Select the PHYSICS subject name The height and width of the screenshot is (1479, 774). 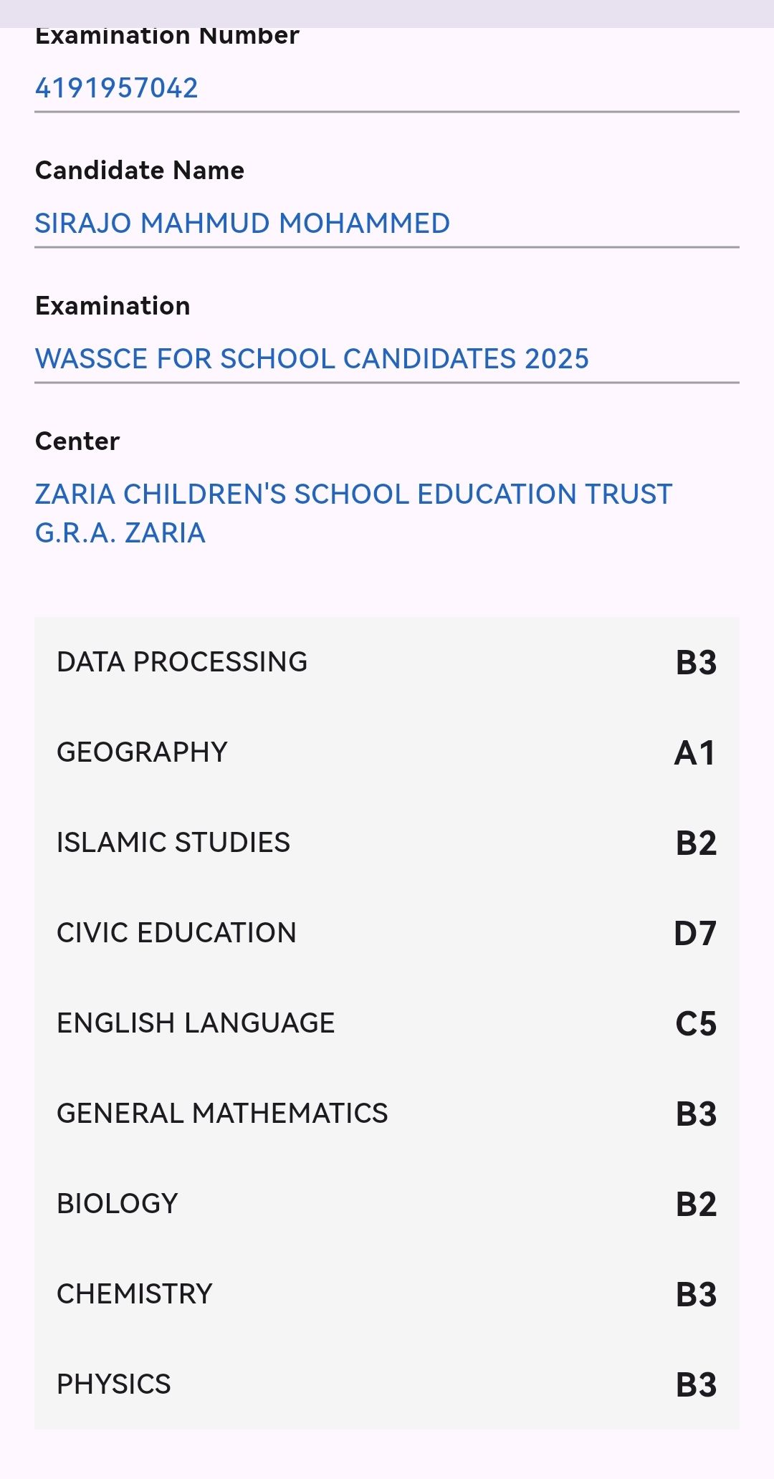pos(114,1384)
